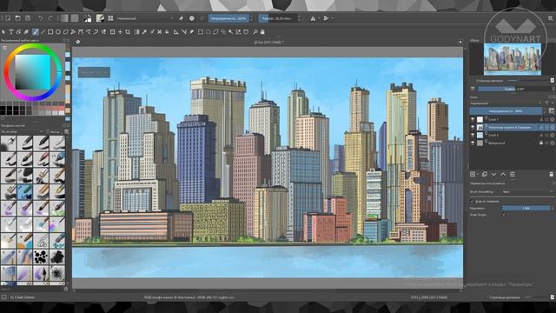Toggle visibility of the layer above Background
The image size is (556, 313).
tap(473, 135)
